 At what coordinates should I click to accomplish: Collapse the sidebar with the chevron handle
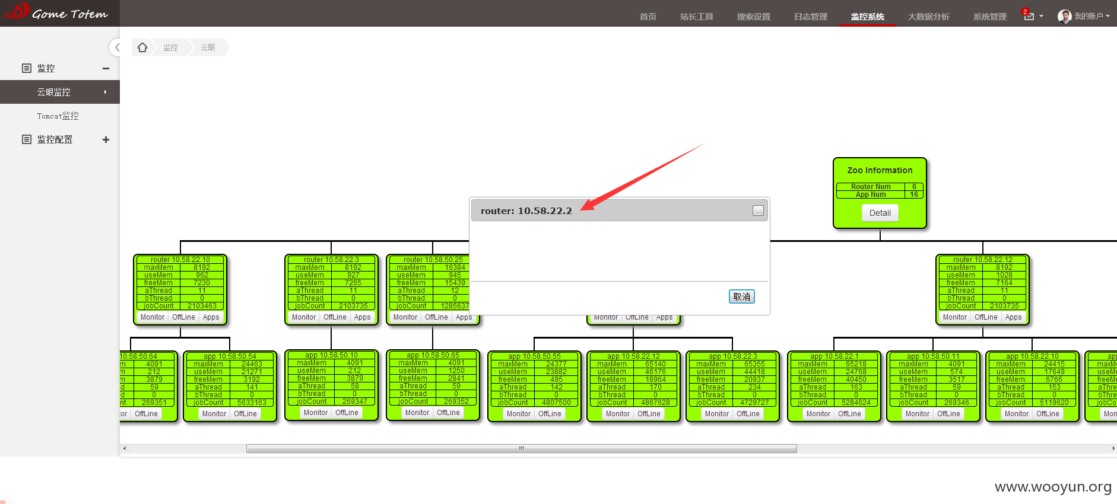[x=116, y=47]
